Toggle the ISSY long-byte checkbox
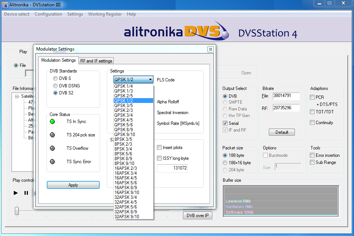354x236 pixels. tap(160, 158)
